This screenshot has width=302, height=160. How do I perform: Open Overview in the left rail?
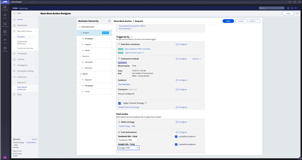point(5,7)
